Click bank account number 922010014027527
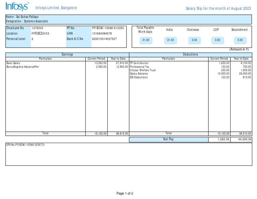Viewport: 257px width, 199px height. point(104,39)
